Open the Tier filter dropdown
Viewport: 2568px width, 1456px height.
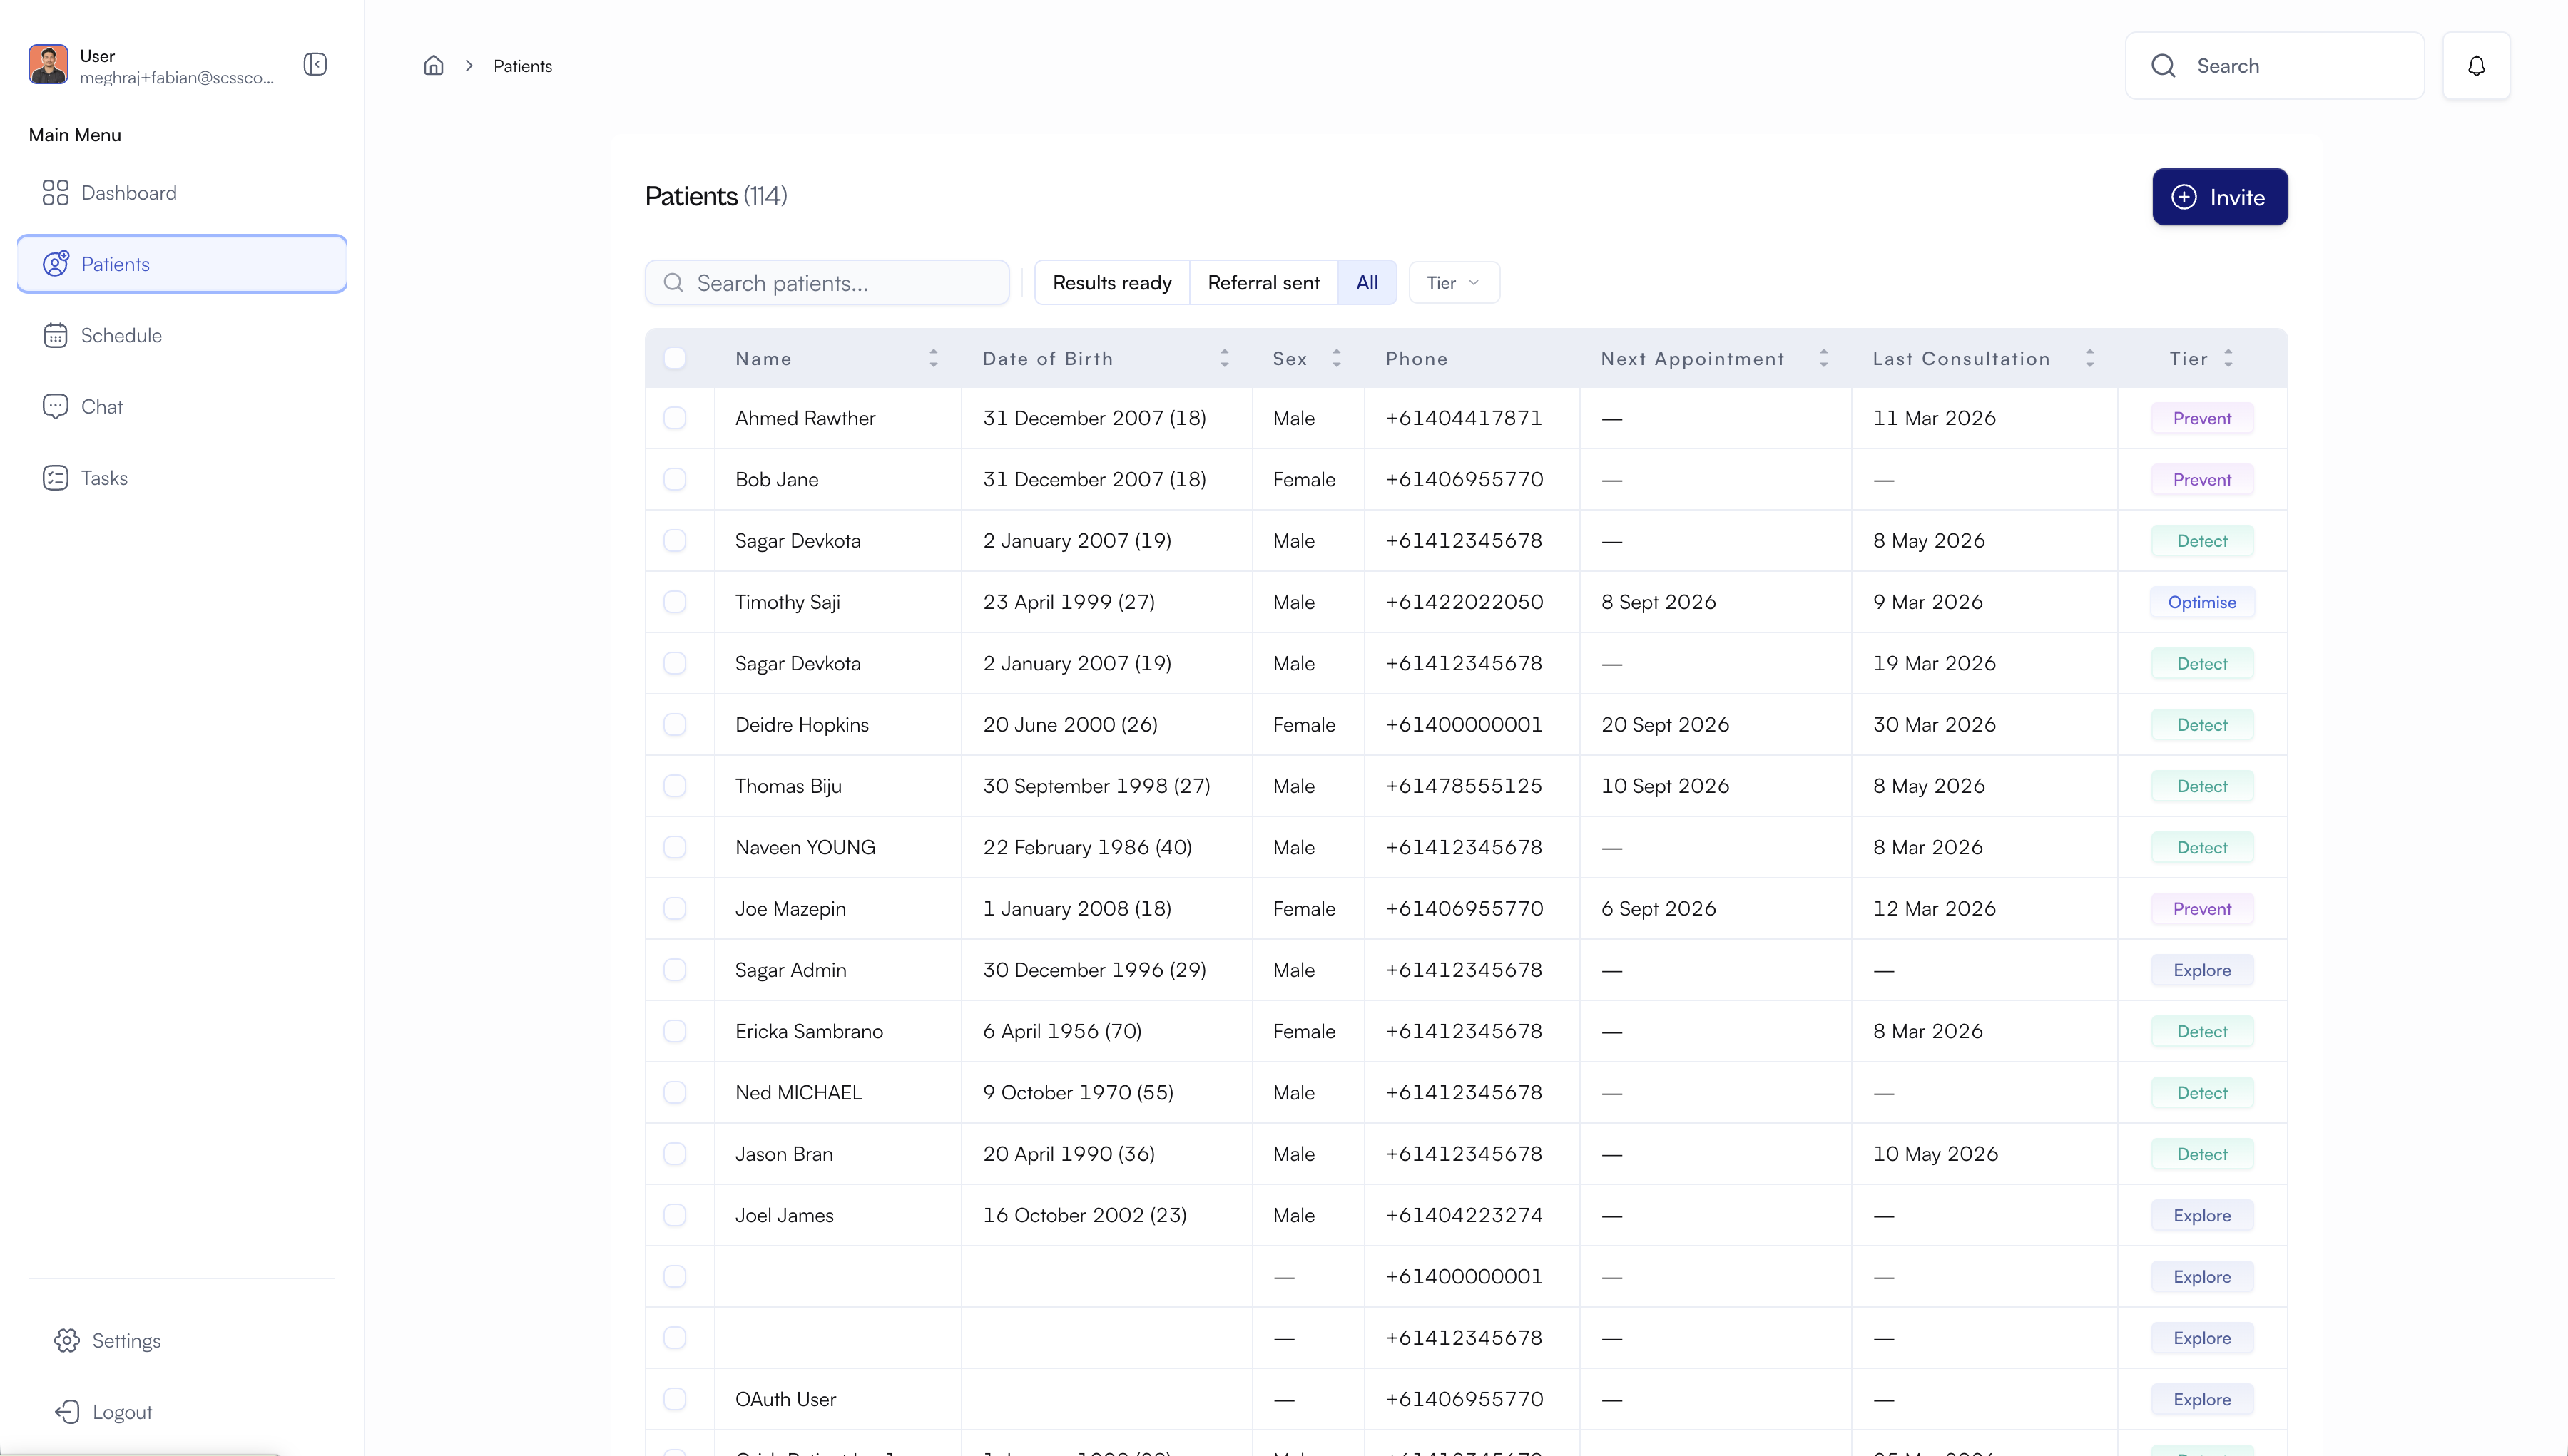pos(1454,283)
